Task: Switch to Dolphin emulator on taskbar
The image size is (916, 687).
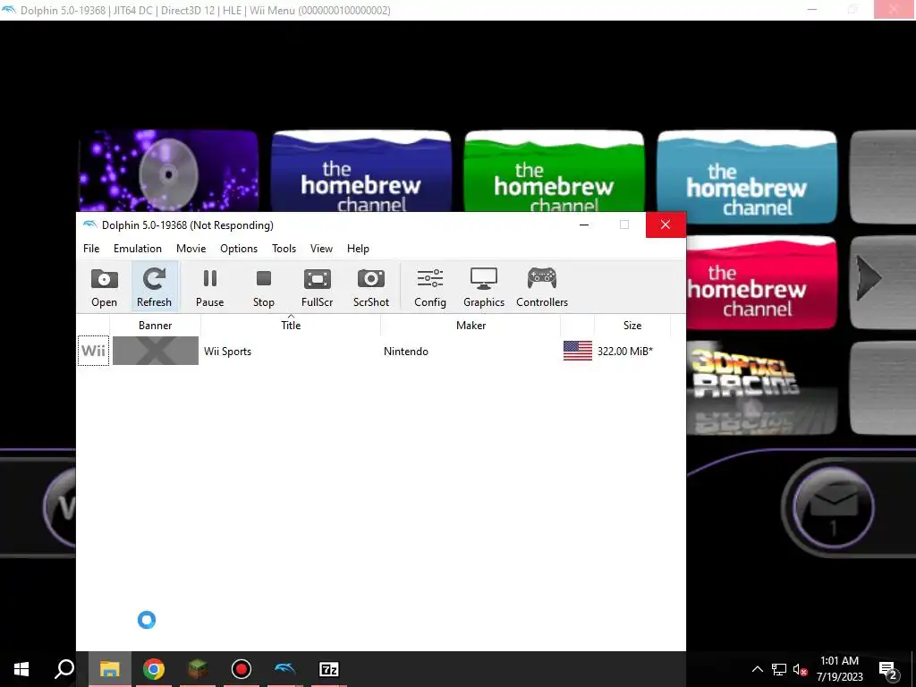Action: pyautogui.click(x=285, y=669)
